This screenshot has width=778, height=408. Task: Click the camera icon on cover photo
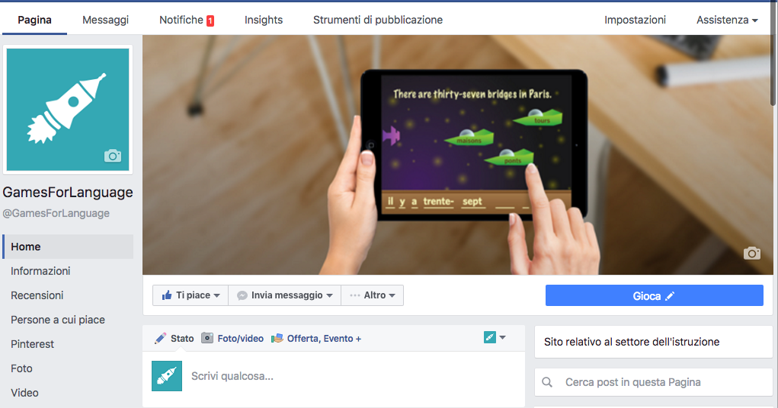point(752,253)
